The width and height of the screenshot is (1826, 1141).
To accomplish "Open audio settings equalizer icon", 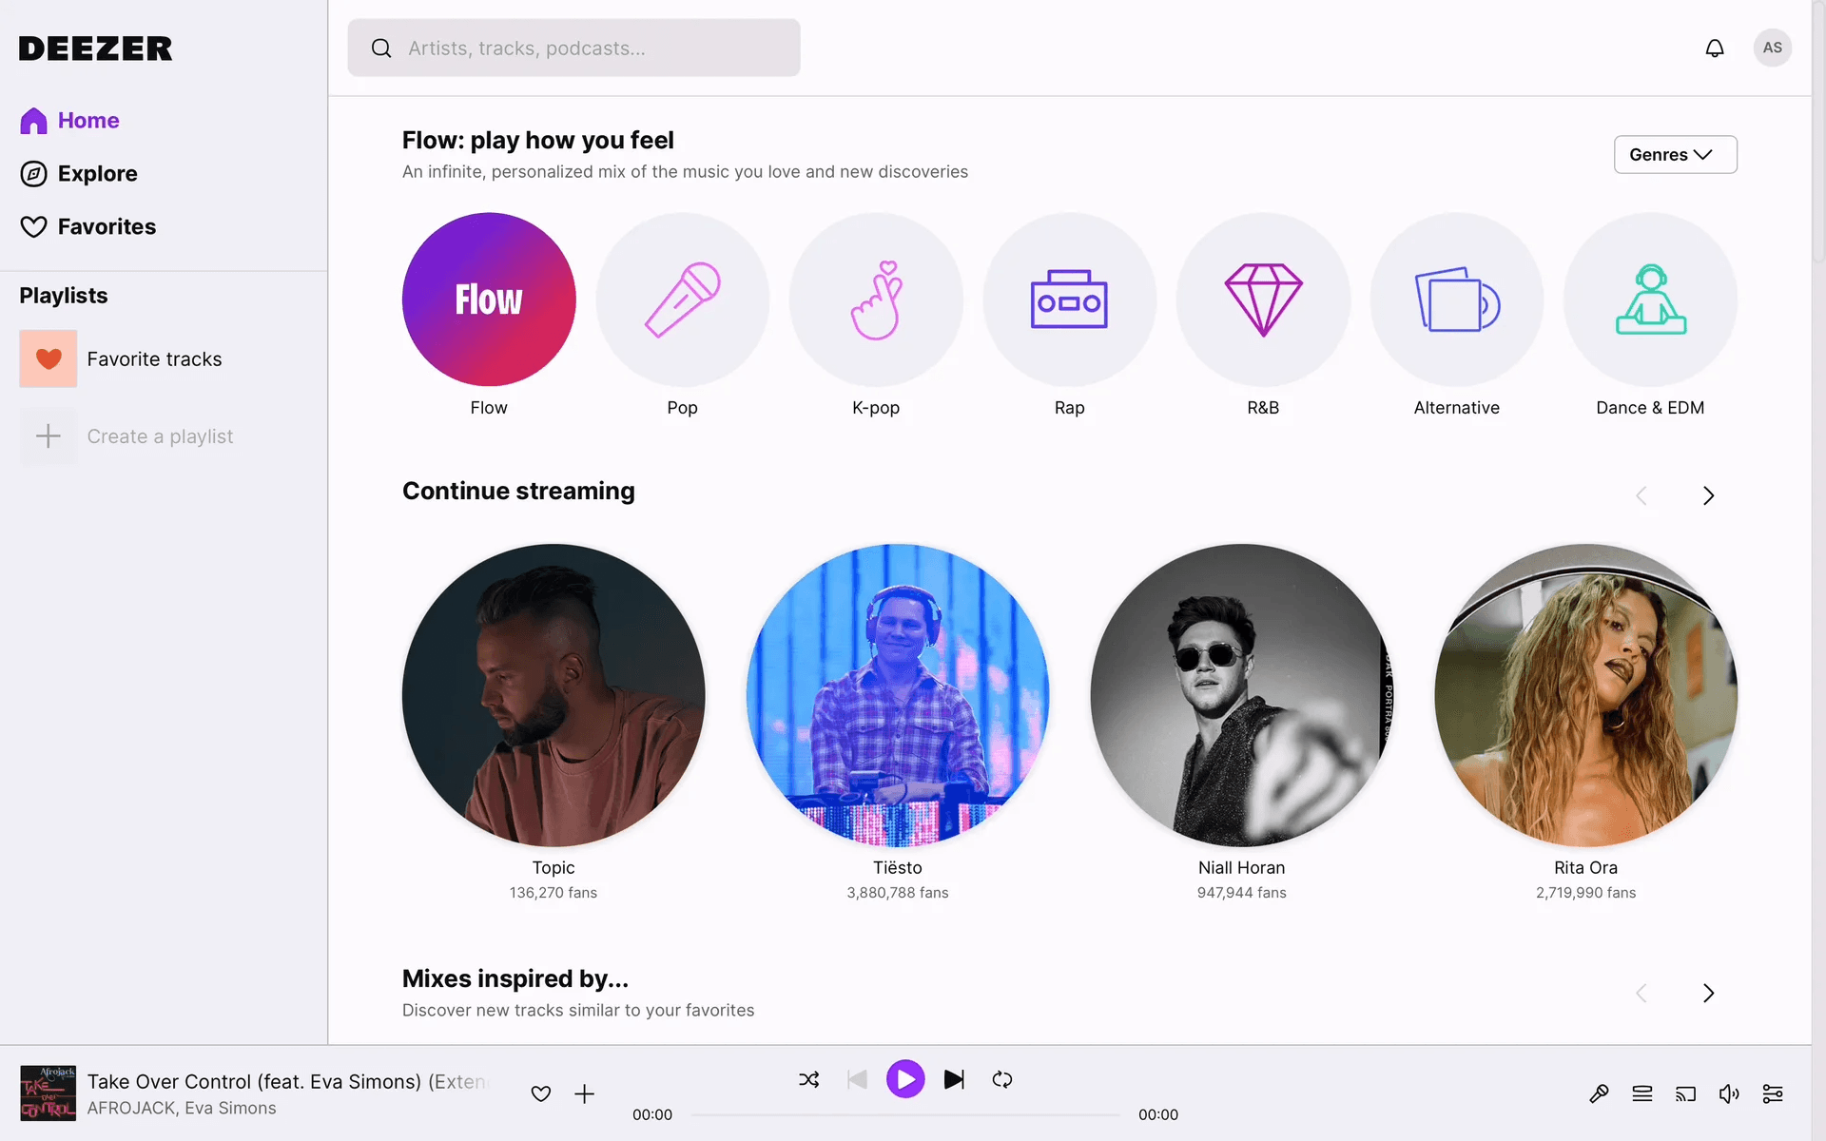I will click(x=1773, y=1093).
